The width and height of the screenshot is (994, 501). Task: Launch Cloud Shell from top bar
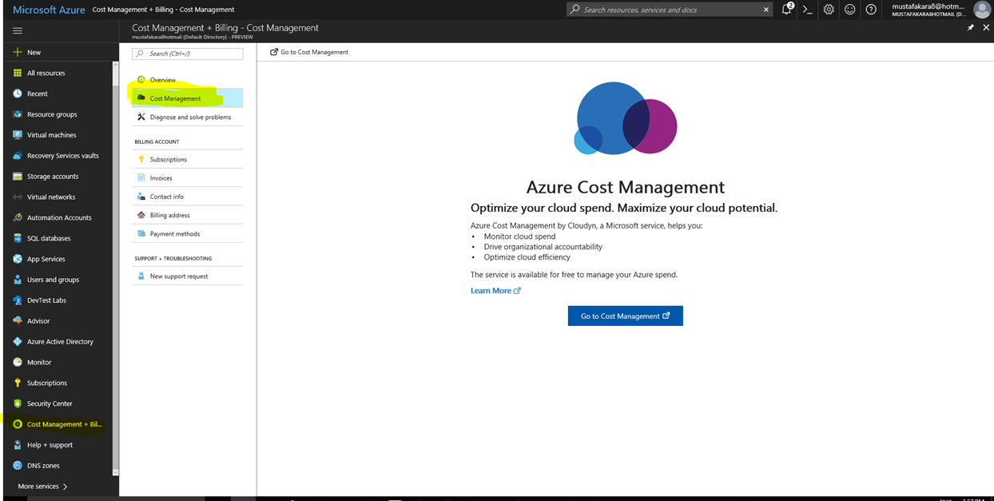click(808, 10)
